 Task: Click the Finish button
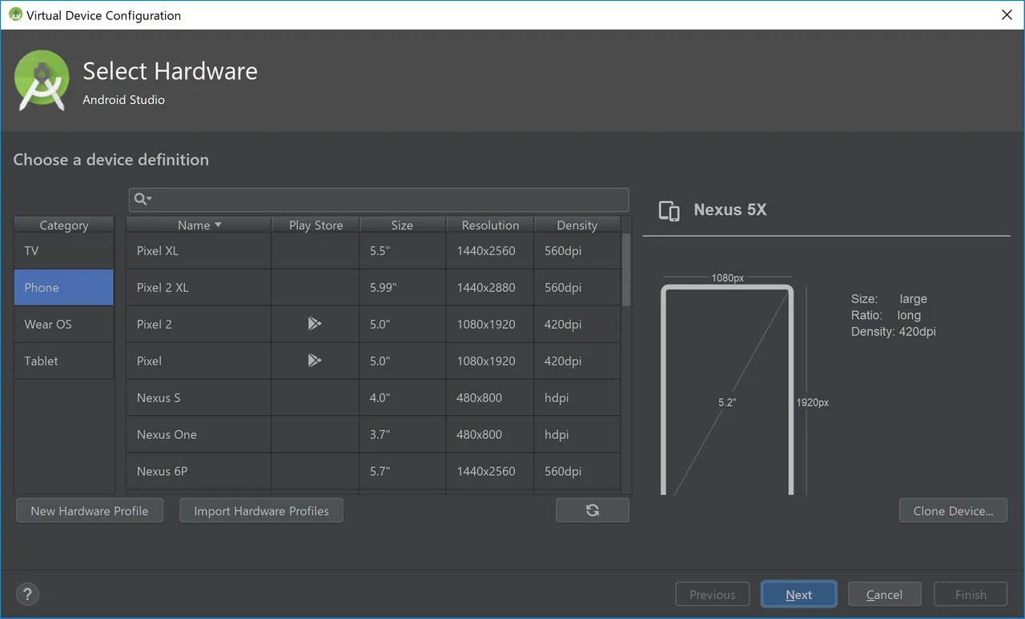click(x=971, y=594)
